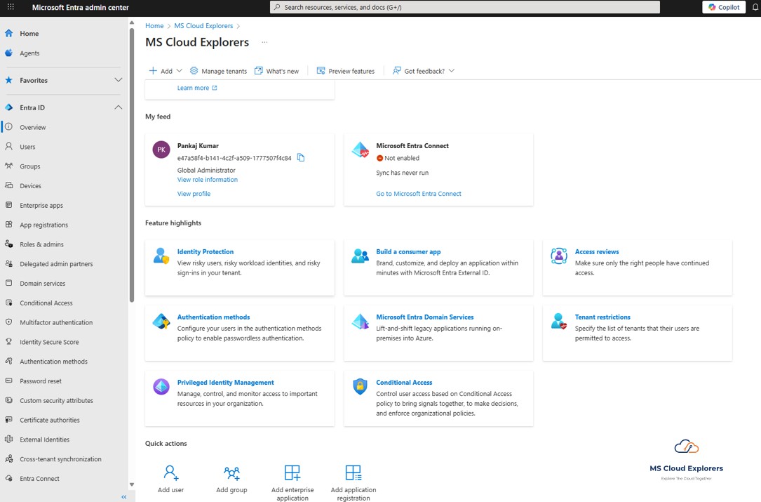Click the search resources bar
This screenshot has height=502, width=761.
pyautogui.click(x=465, y=7)
